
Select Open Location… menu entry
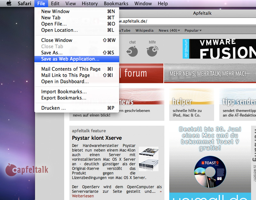click(x=77, y=30)
